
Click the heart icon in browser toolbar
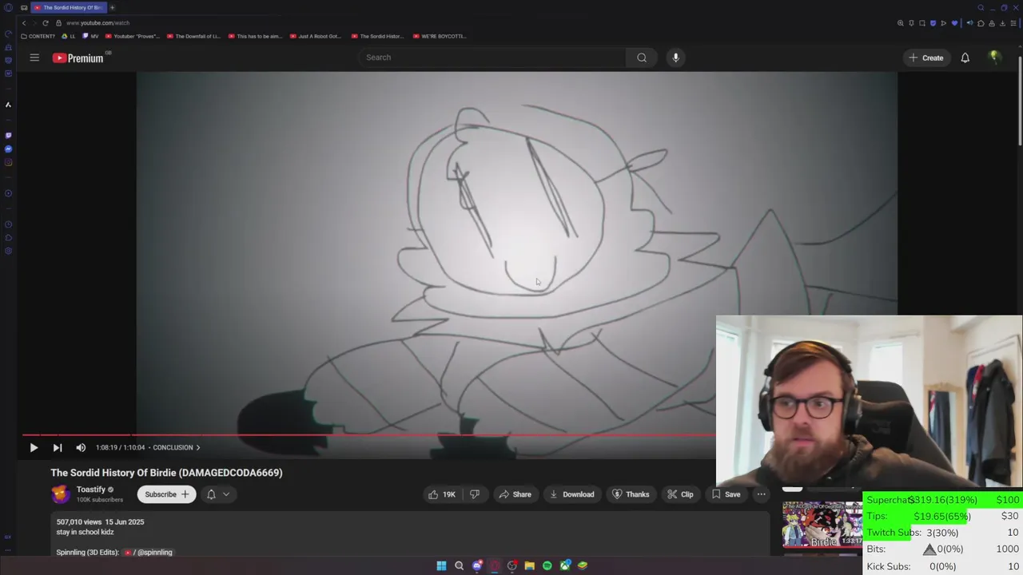(954, 23)
